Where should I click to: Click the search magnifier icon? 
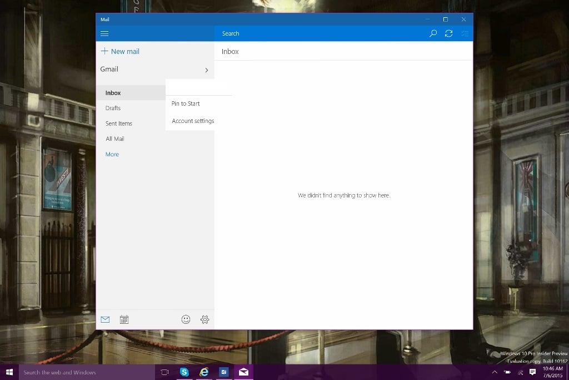[433, 33]
